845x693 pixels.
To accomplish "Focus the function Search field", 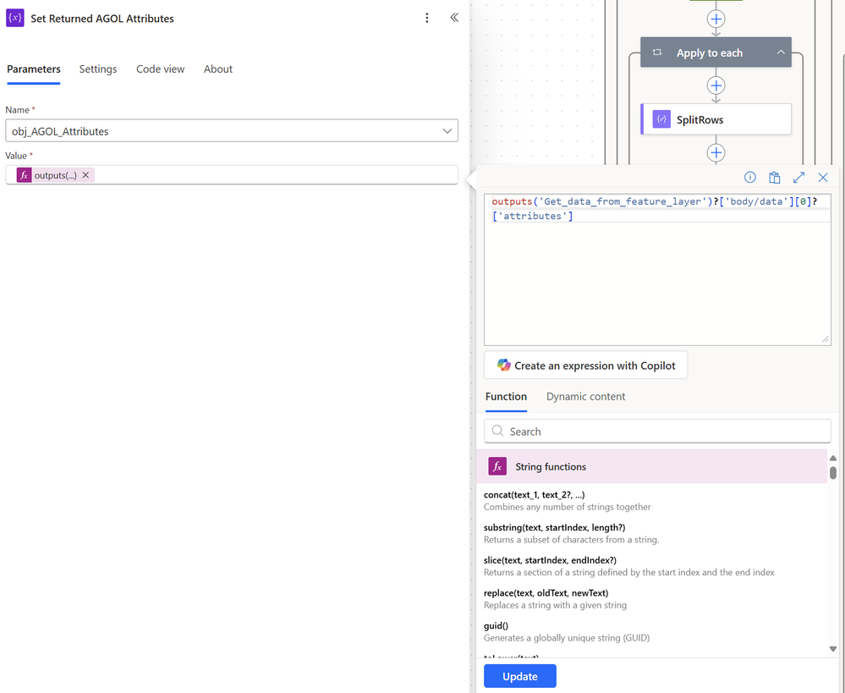I will tap(657, 431).
